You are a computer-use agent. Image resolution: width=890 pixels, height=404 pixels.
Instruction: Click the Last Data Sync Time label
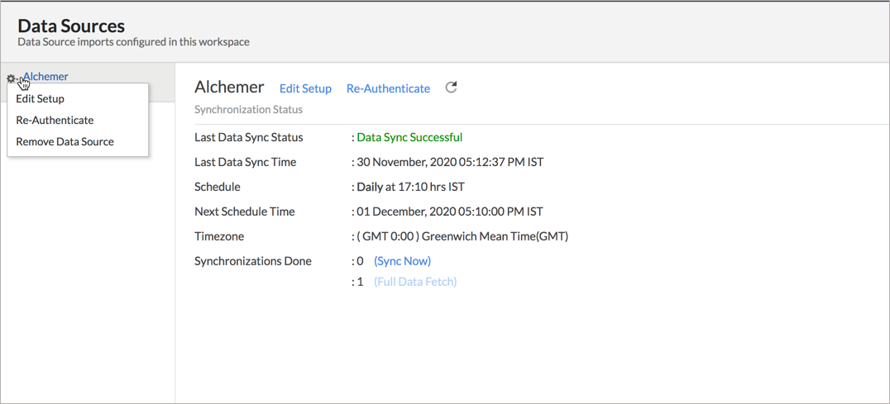(245, 162)
